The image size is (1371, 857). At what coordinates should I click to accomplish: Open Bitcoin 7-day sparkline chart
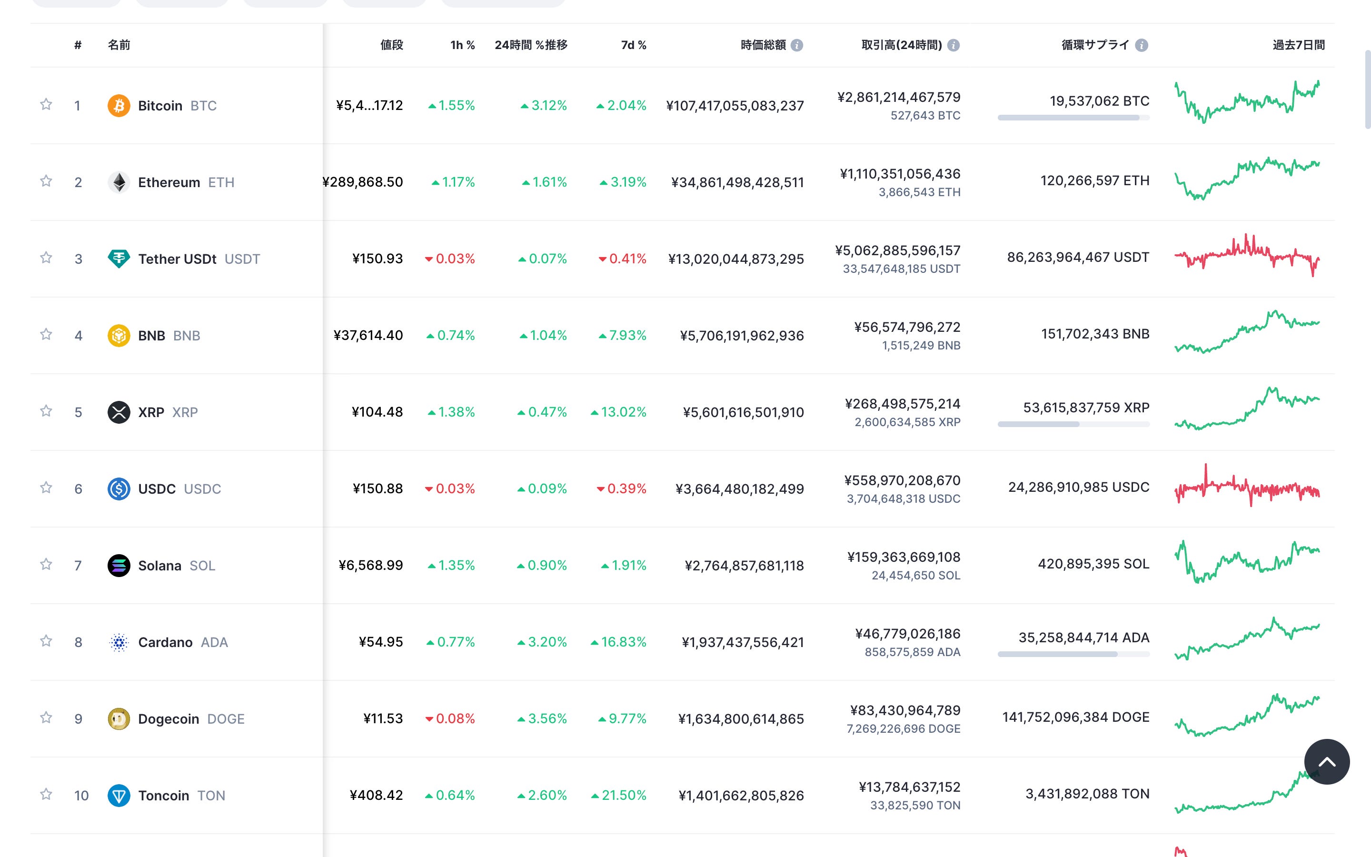(1247, 102)
